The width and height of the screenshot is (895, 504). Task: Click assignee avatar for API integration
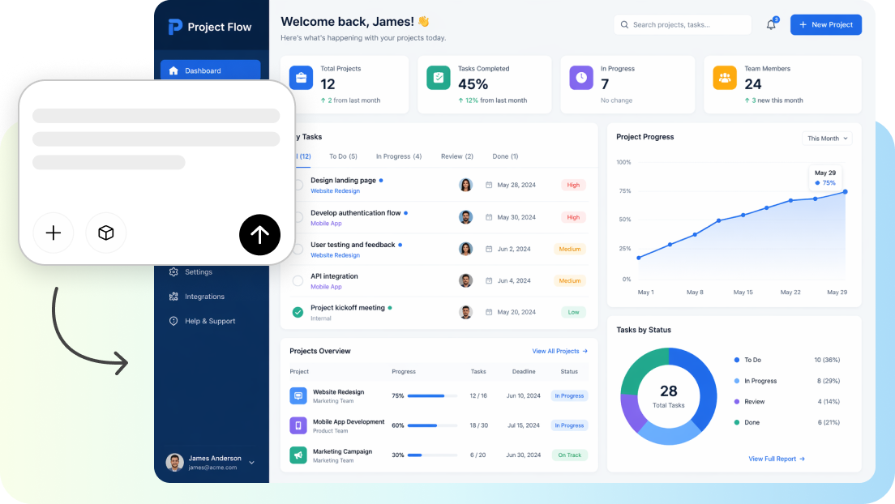(x=466, y=280)
